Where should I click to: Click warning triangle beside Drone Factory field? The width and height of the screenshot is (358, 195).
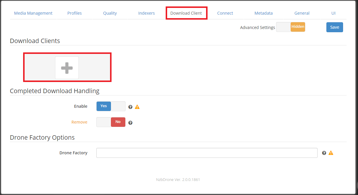click(x=331, y=153)
